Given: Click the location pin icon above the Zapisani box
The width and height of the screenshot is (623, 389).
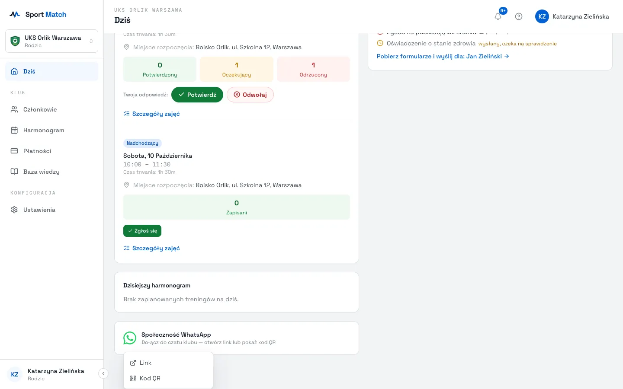Looking at the screenshot, I should [x=126, y=185].
